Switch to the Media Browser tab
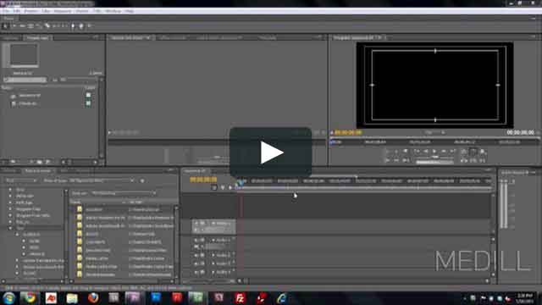Viewport: 542px width, 305px height. [x=38, y=171]
